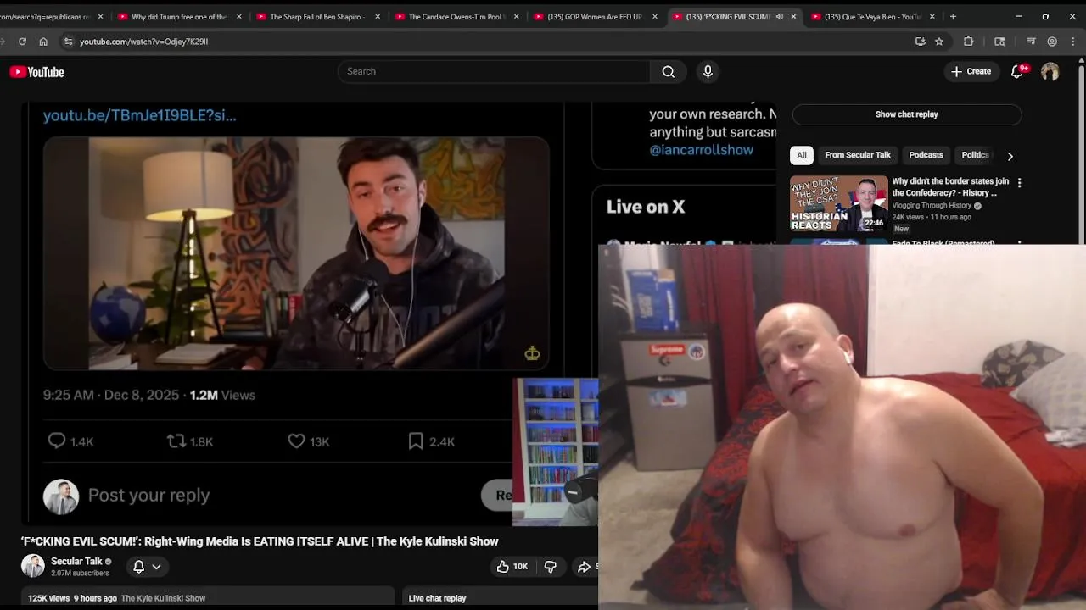Screen dimensions: 1086x610
Task: Switch to 'GOP Women Are FED UP' tab
Action: (x=594, y=16)
